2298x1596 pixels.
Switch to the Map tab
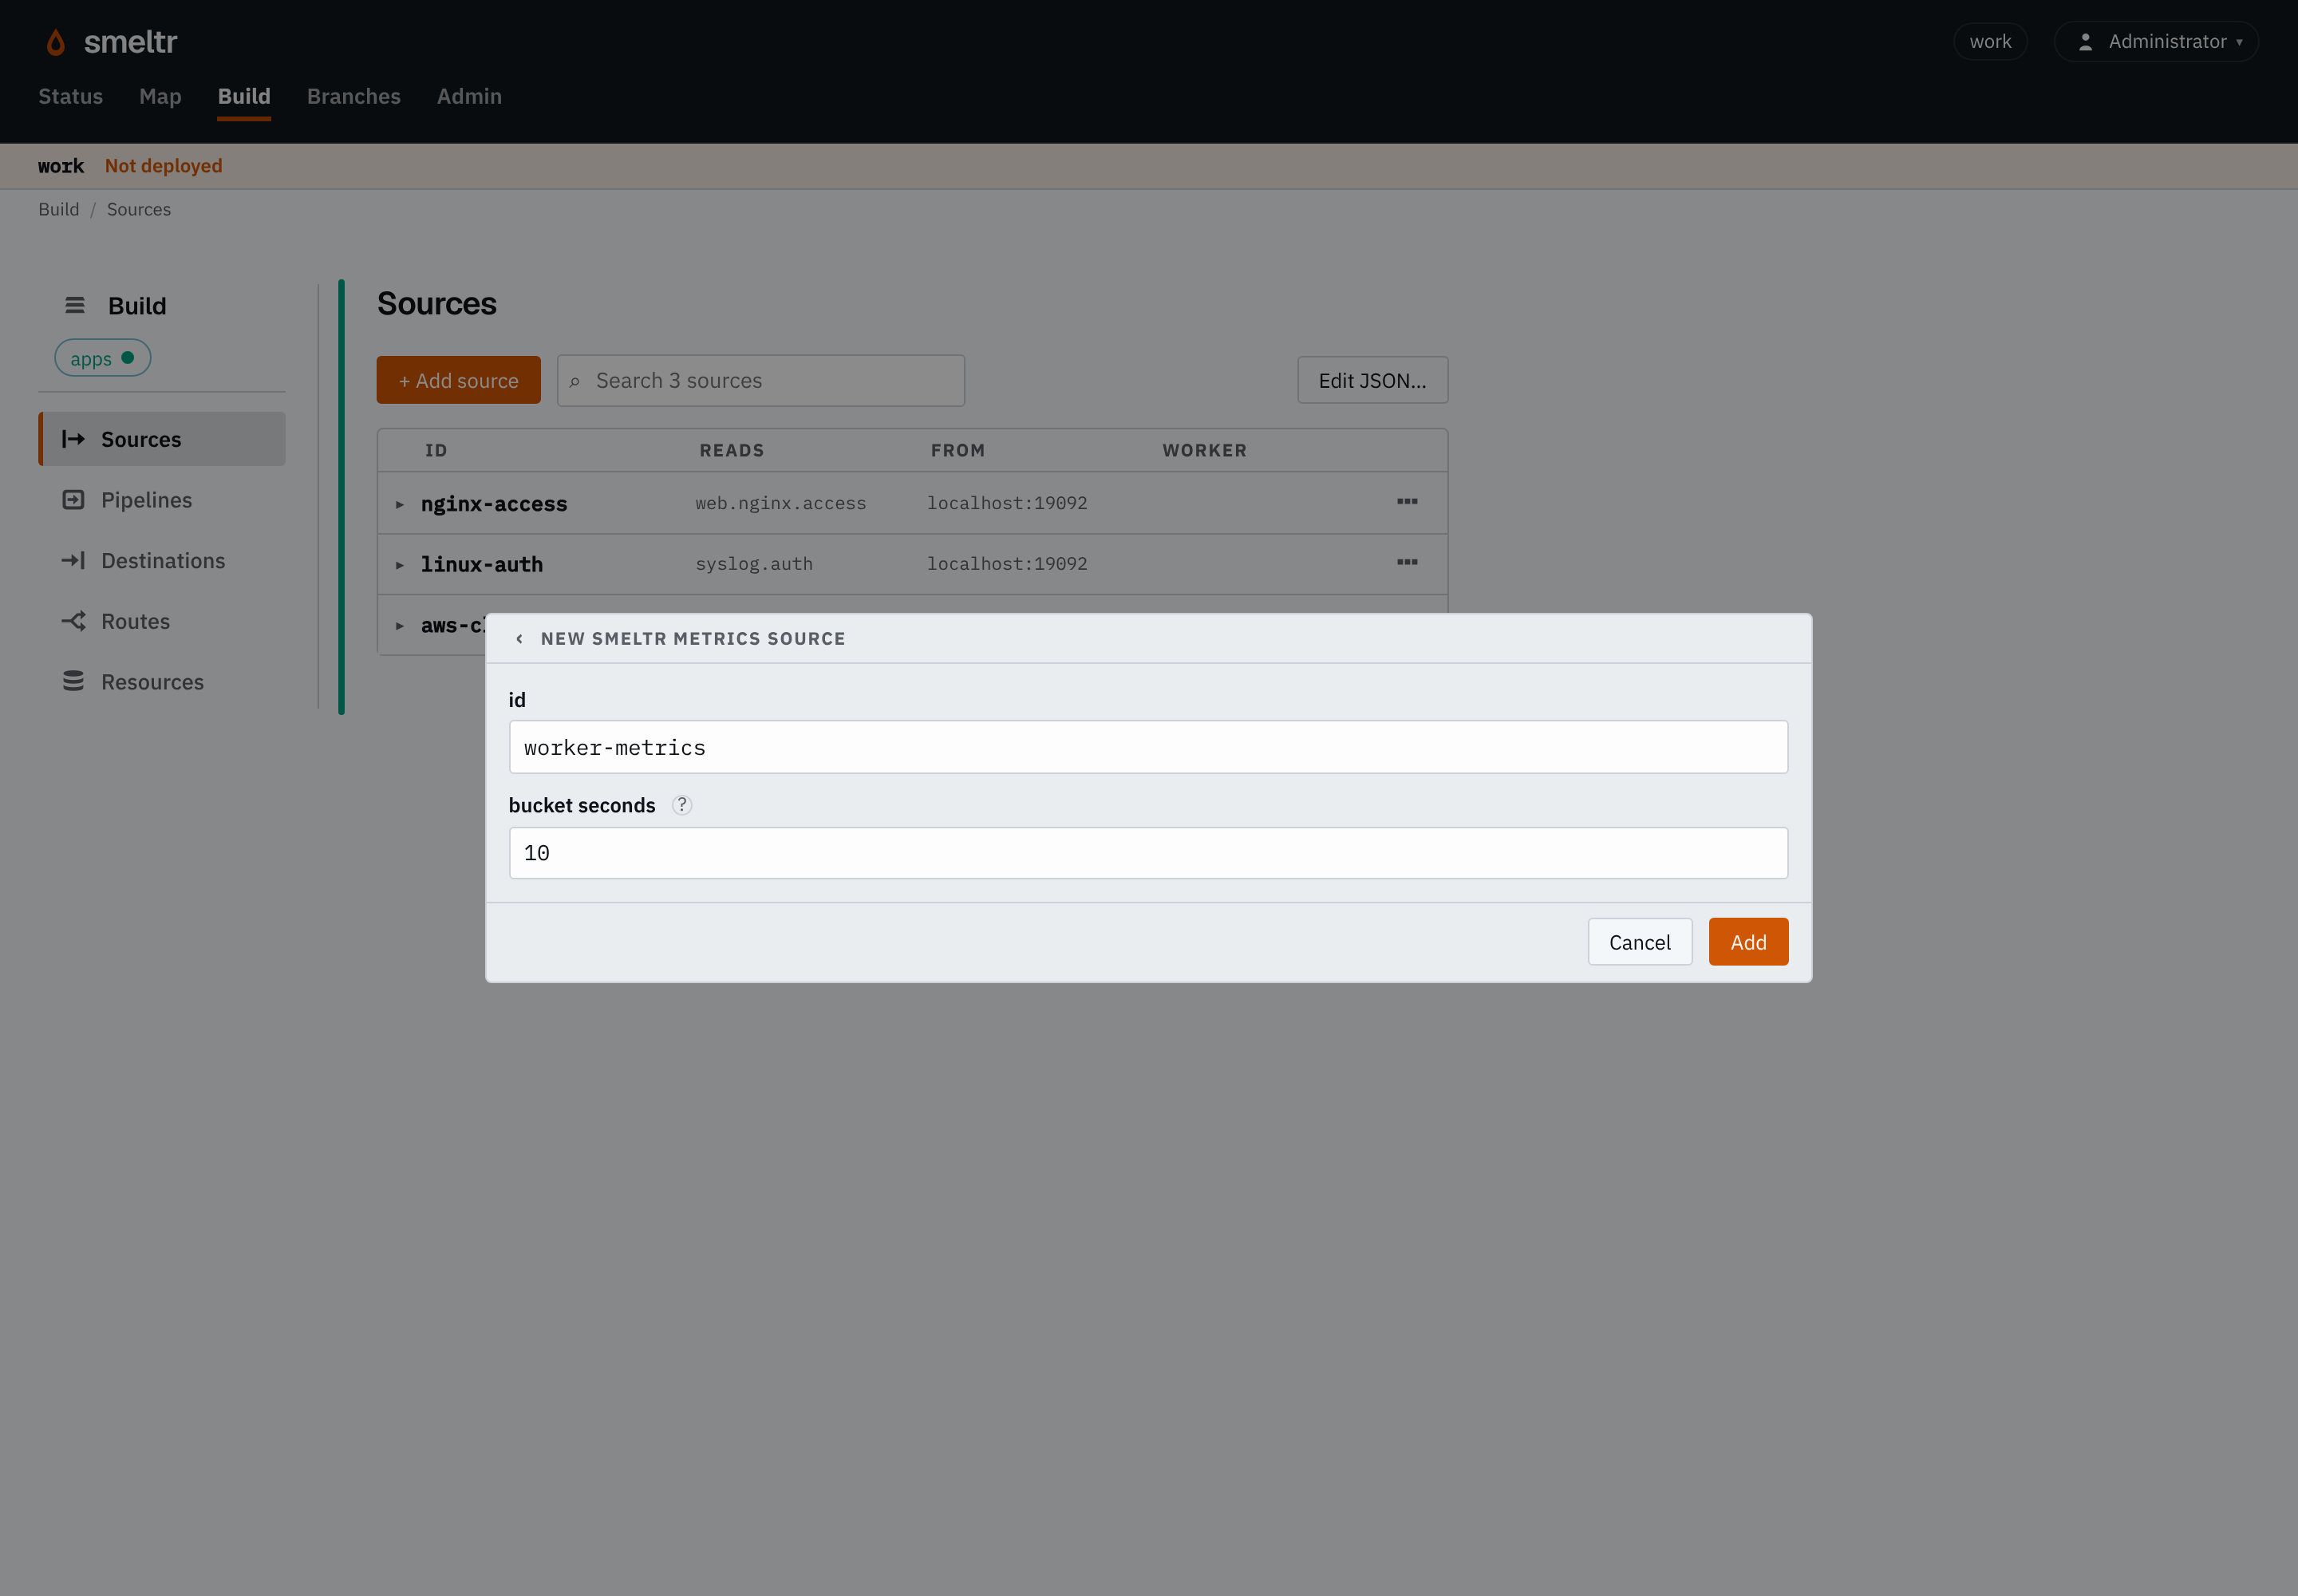pyautogui.click(x=160, y=96)
